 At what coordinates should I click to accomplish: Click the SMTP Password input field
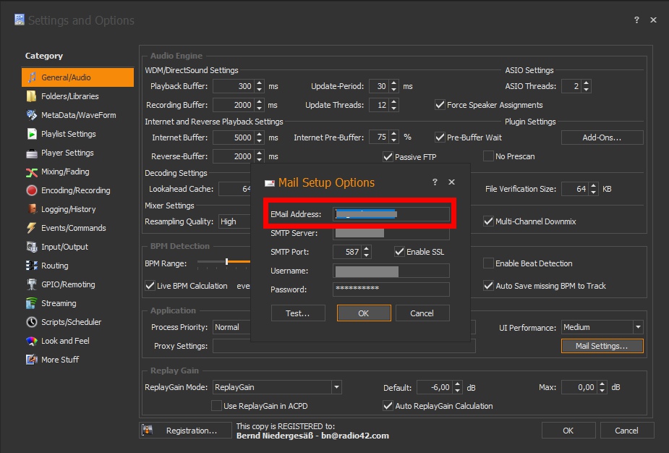[x=391, y=289]
